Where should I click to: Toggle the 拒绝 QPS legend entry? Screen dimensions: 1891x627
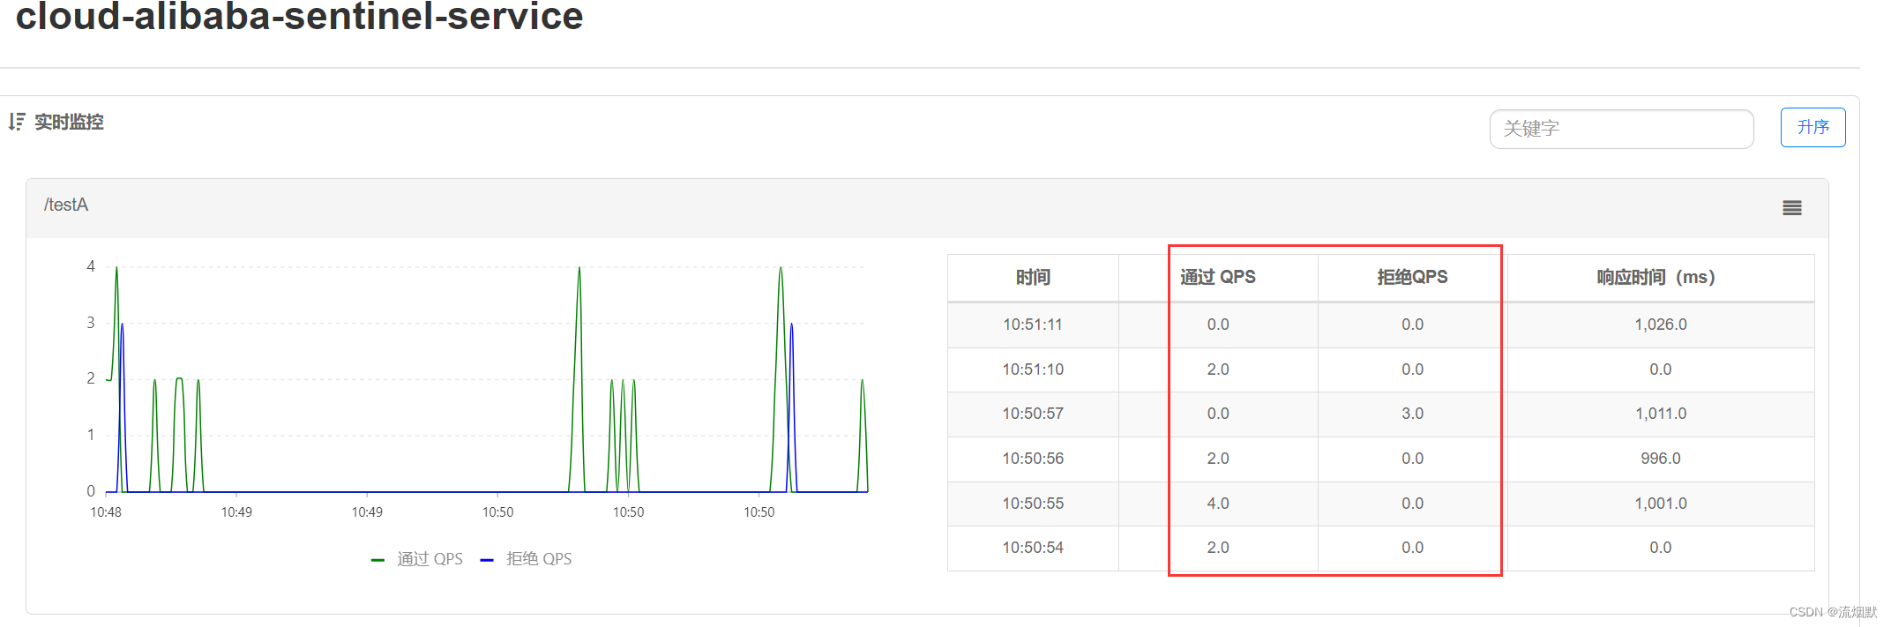pyautogui.click(x=527, y=559)
